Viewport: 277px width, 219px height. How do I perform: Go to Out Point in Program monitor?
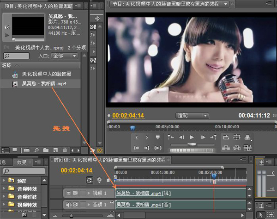[147, 148]
